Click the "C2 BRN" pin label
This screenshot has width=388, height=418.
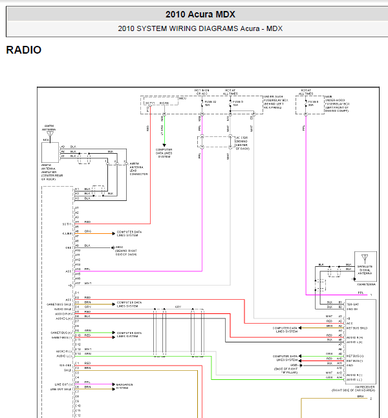point(83,368)
